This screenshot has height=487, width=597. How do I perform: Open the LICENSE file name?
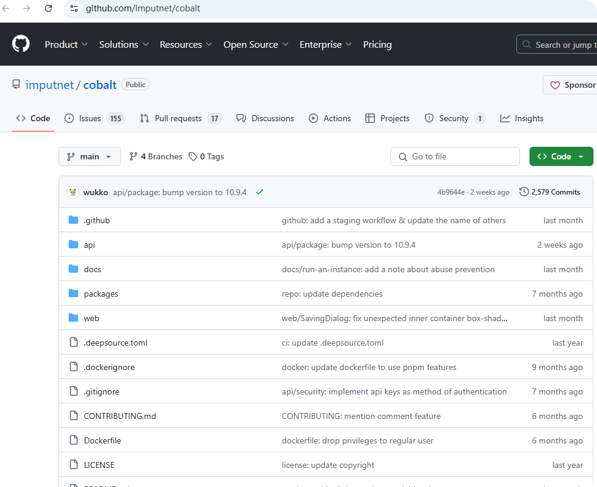coord(99,465)
